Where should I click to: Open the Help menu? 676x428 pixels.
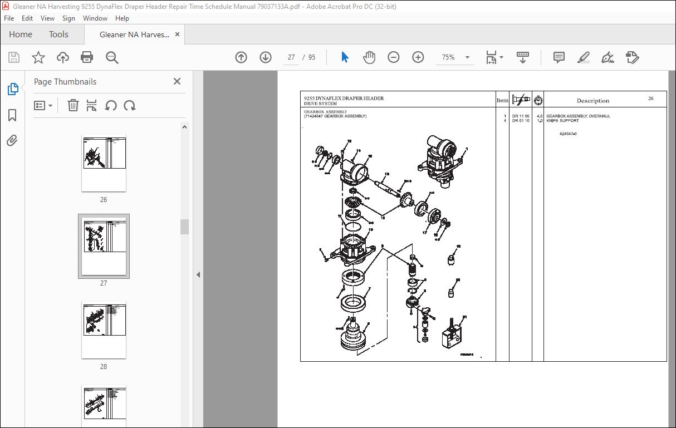[x=122, y=18]
